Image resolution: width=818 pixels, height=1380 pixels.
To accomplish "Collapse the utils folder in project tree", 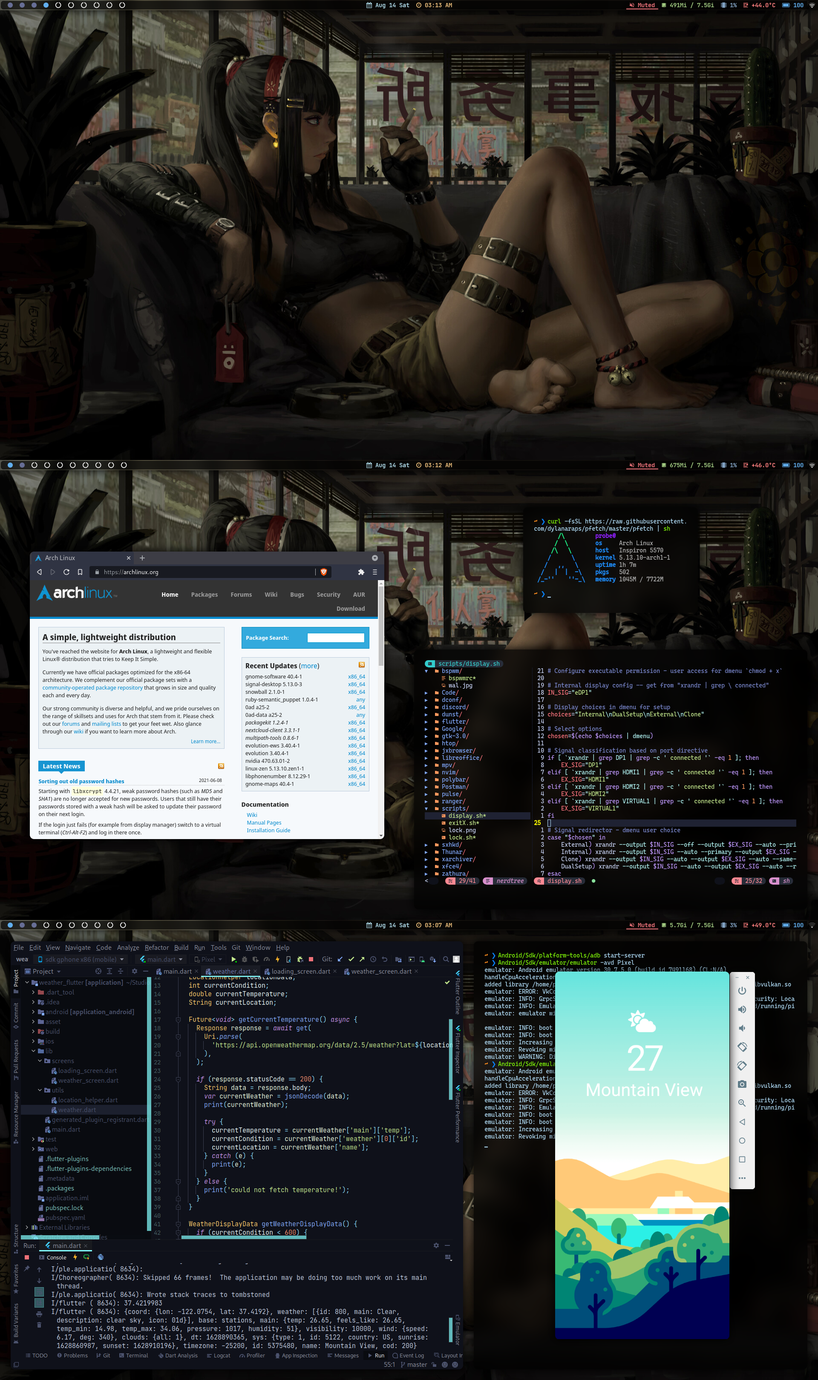I will click(40, 1090).
